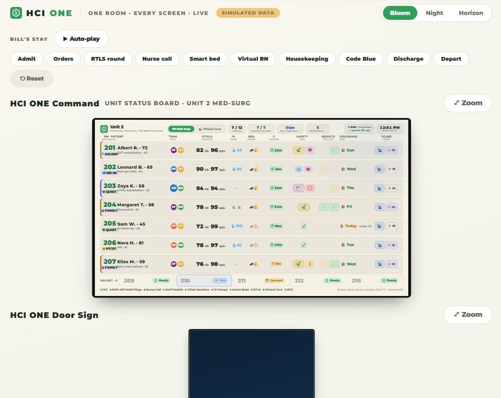Click the pink heart safety icon in room 202
501x398 pixels.
point(308,169)
